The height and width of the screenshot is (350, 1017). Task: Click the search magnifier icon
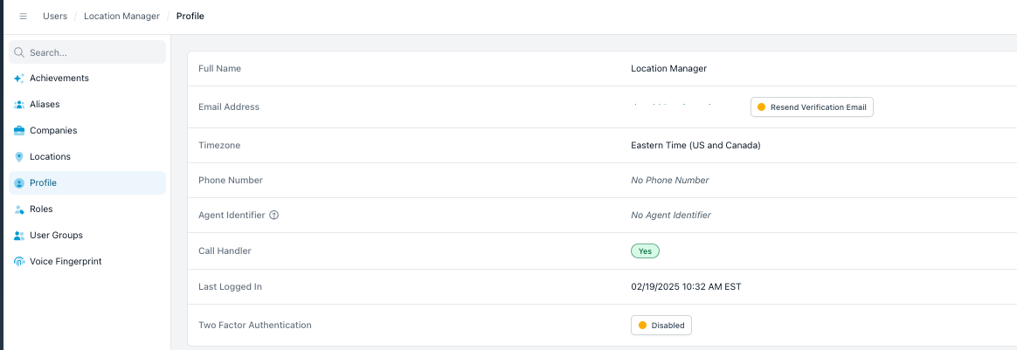19,52
